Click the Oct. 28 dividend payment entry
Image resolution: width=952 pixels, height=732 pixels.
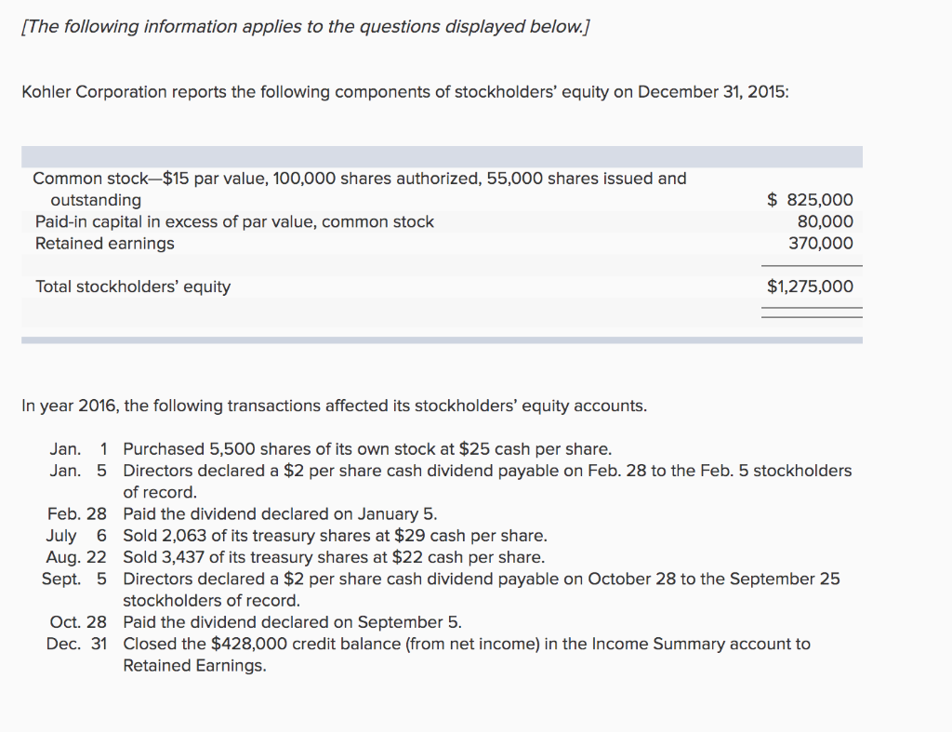click(292, 621)
